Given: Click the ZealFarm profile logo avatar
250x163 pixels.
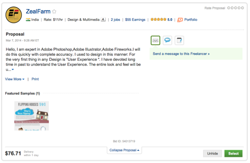Looking at the screenshot, I should pyautogui.click(x=14, y=15).
